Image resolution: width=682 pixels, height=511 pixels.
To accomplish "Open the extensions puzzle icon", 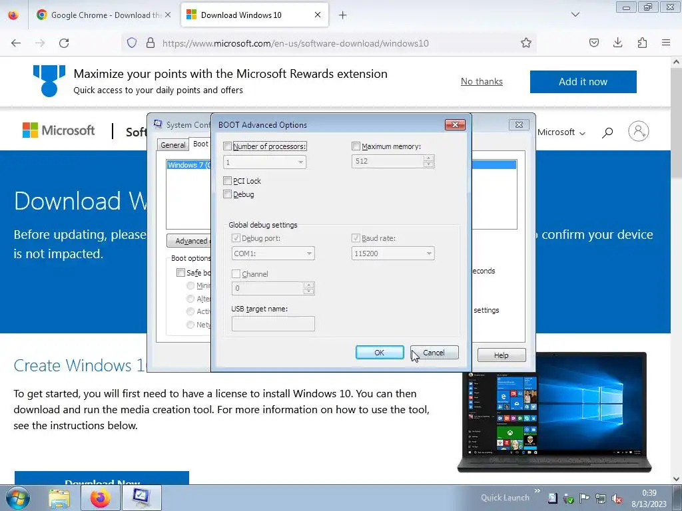I will click(x=642, y=43).
